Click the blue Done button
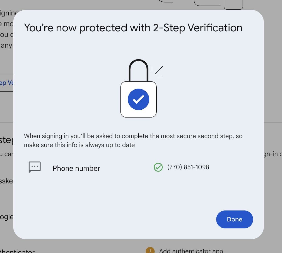 (x=234, y=219)
